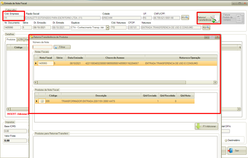The height and width of the screenshot is (158, 248).
Task: Click the Cód. Empresa input field
Action: pos(14,18)
